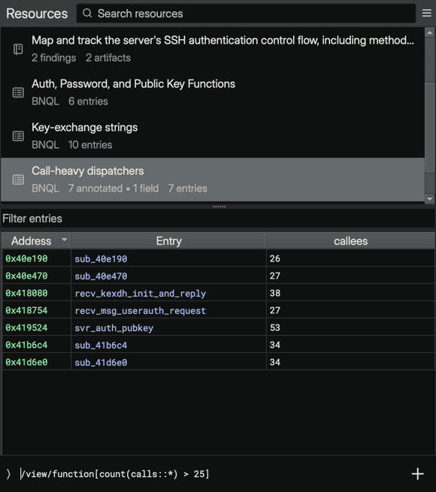
Task: Select callees value 53
Action: tap(275, 327)
